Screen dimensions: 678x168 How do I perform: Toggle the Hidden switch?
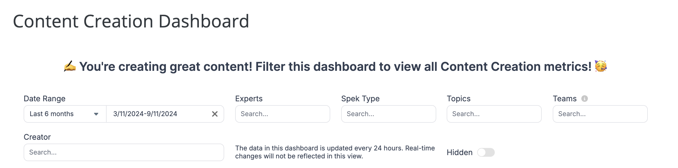[x=486, y=152]
